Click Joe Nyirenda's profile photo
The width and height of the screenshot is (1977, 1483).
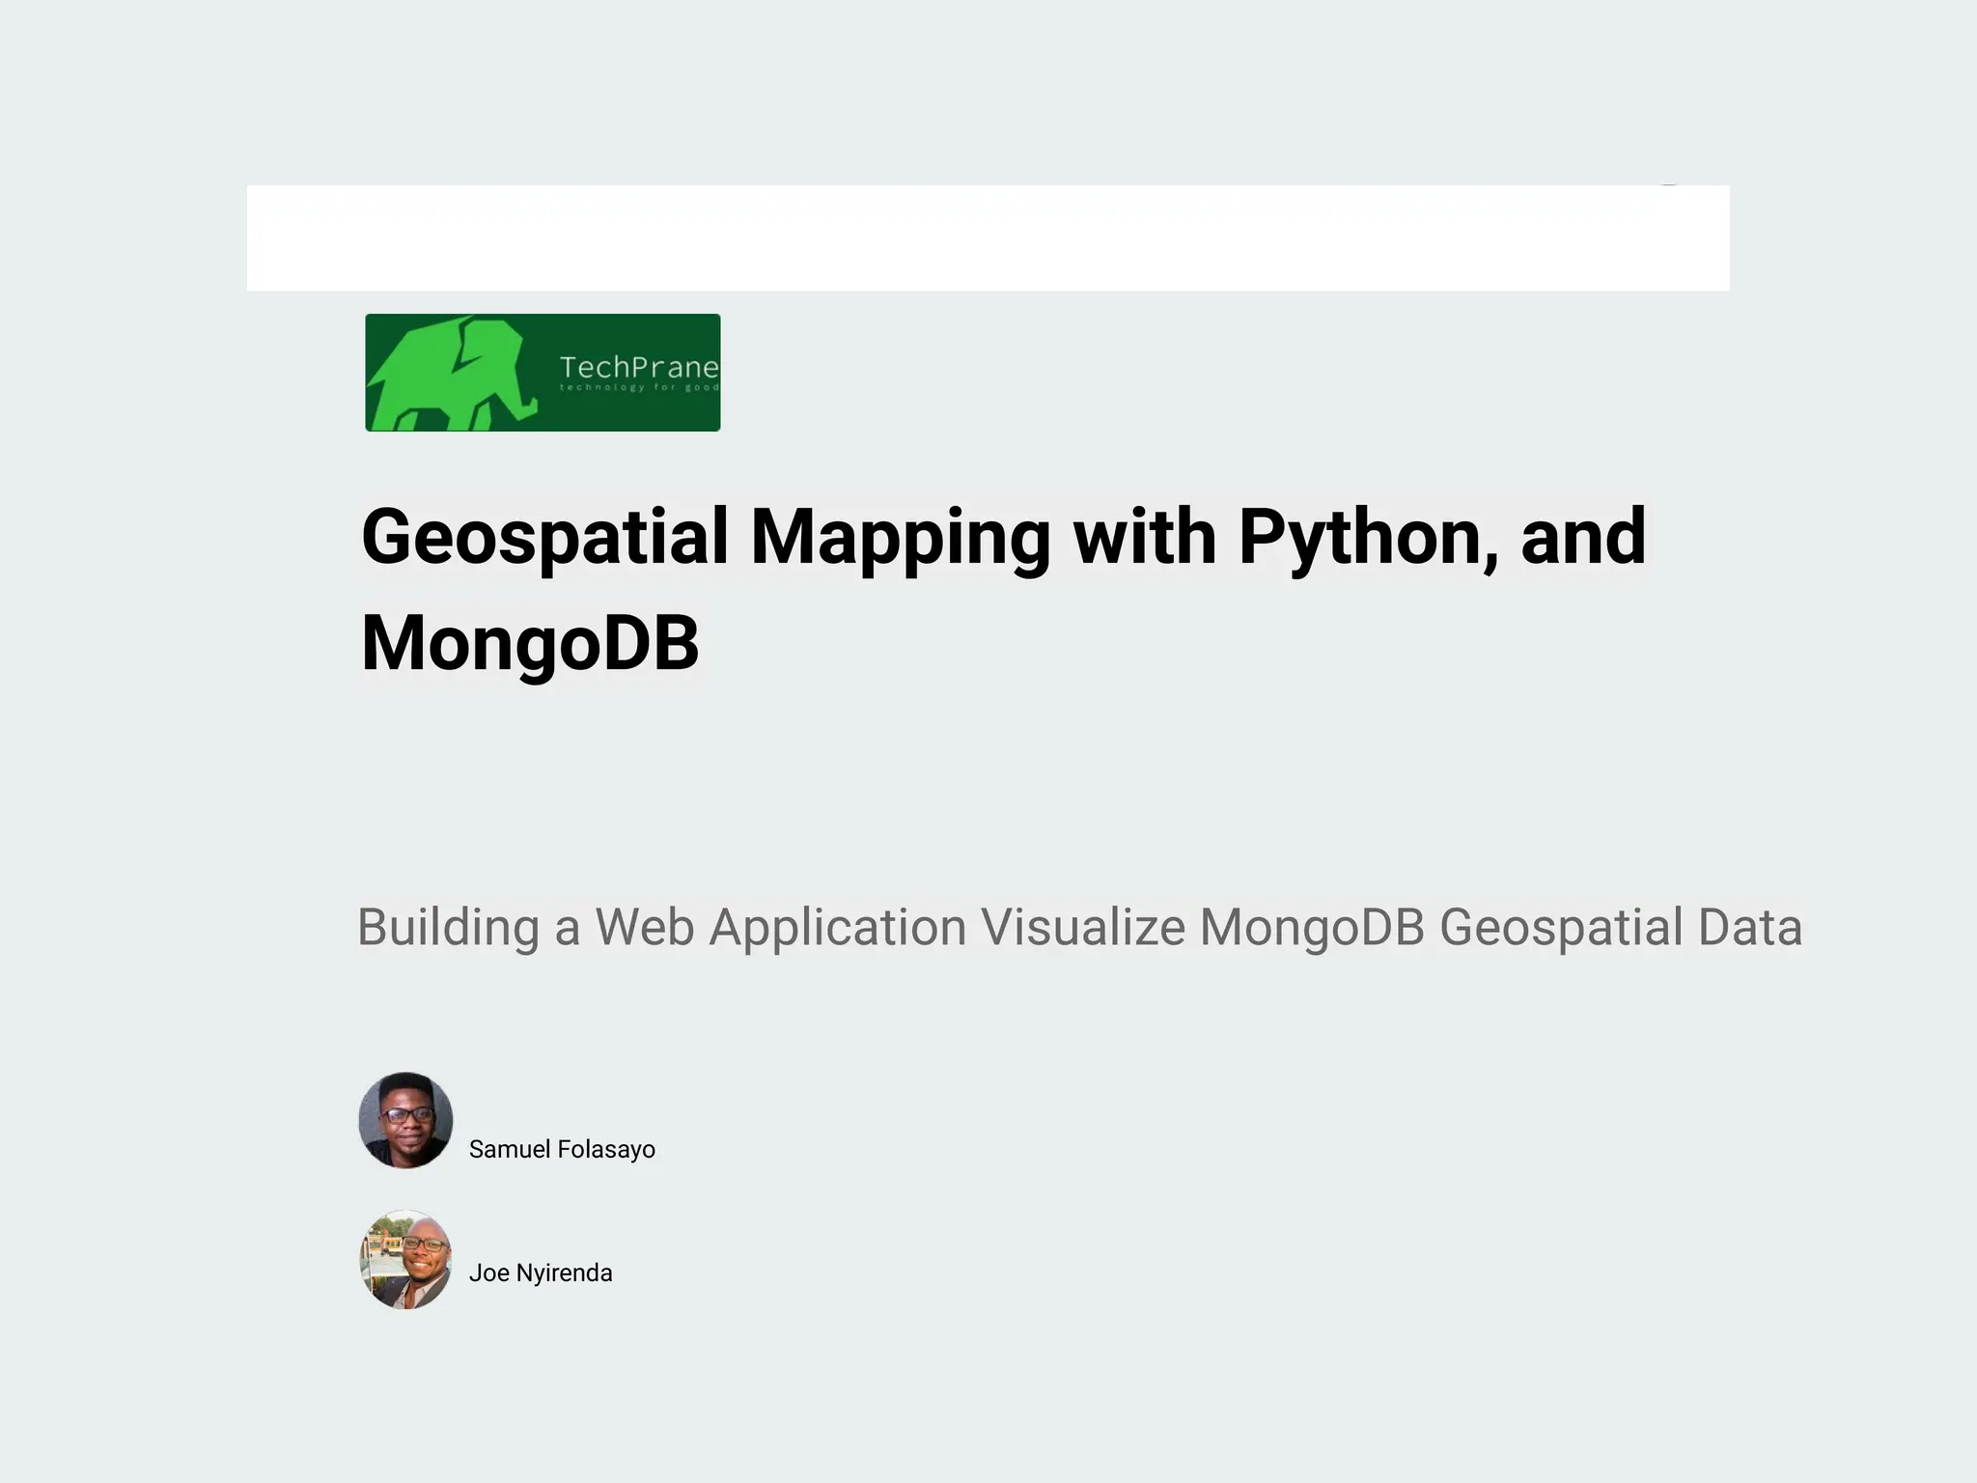coord(405,1259)
